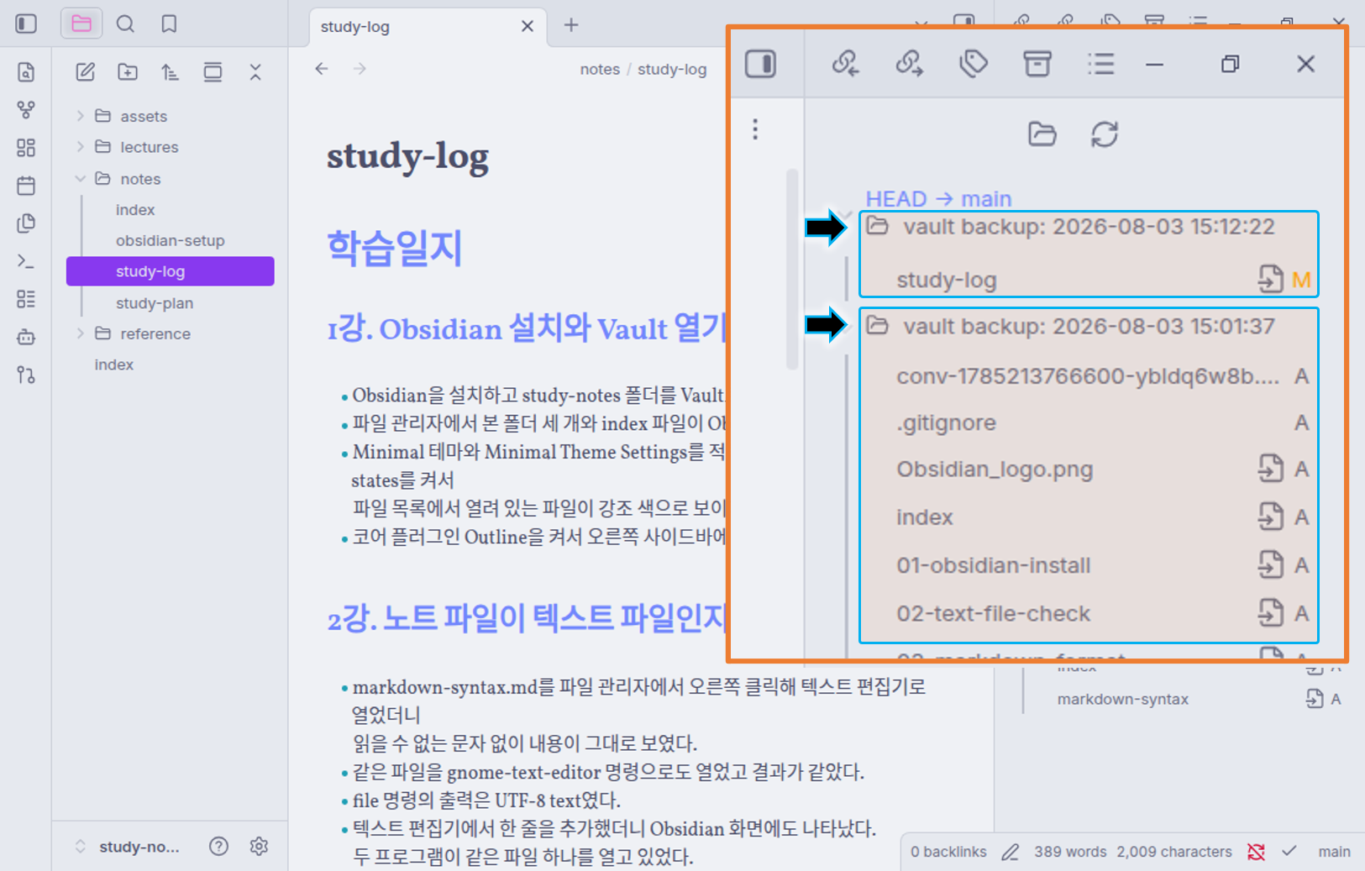This screenshot has width=1365, height=871.
Task: Toggle the left sidebar collapse button
Action: coord(26,24)
